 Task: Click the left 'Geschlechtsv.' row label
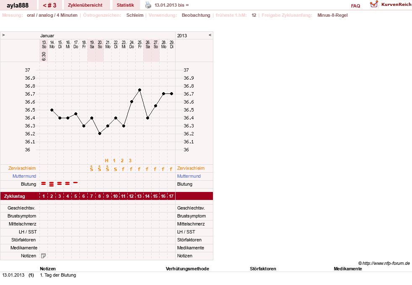21,208
